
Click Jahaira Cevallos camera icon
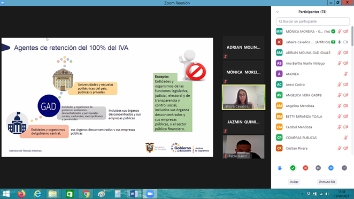pos(345,42)
